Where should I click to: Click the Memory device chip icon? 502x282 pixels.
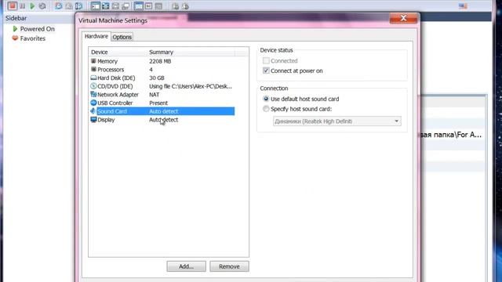click(93, 61)
